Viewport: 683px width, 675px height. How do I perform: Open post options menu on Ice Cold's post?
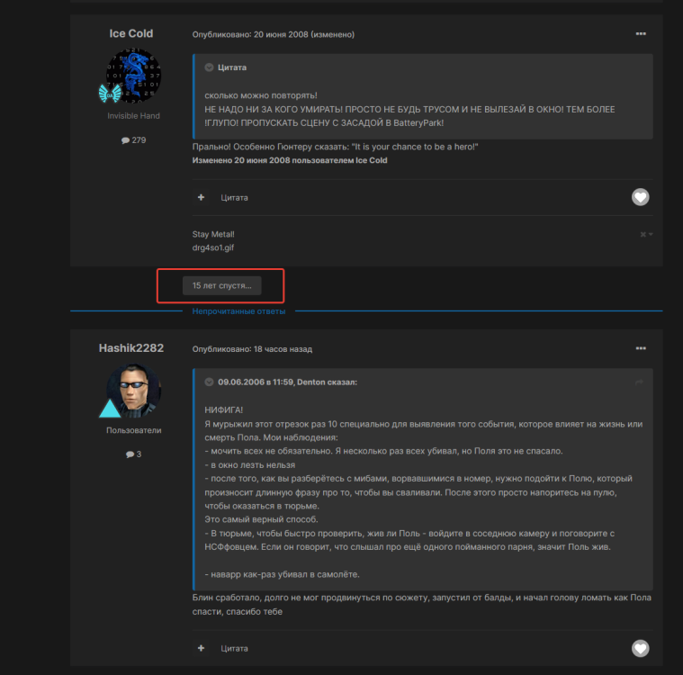point(640,34)
